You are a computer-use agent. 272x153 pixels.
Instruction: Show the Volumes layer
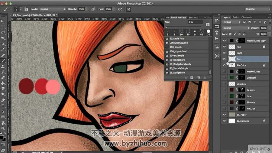224,84
